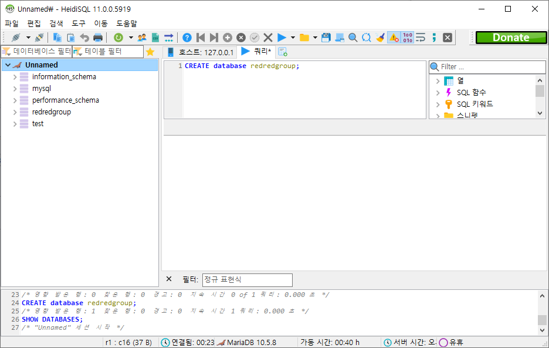Viewport: 549px width, 348px height.
Task: Click the broom Clear editor icon
Action: point(380,38)
